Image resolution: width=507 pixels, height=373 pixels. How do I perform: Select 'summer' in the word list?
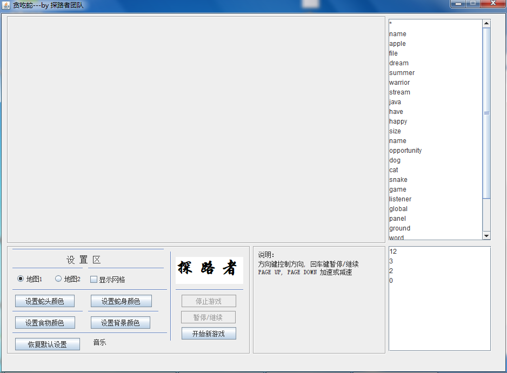tap(402, 73)
